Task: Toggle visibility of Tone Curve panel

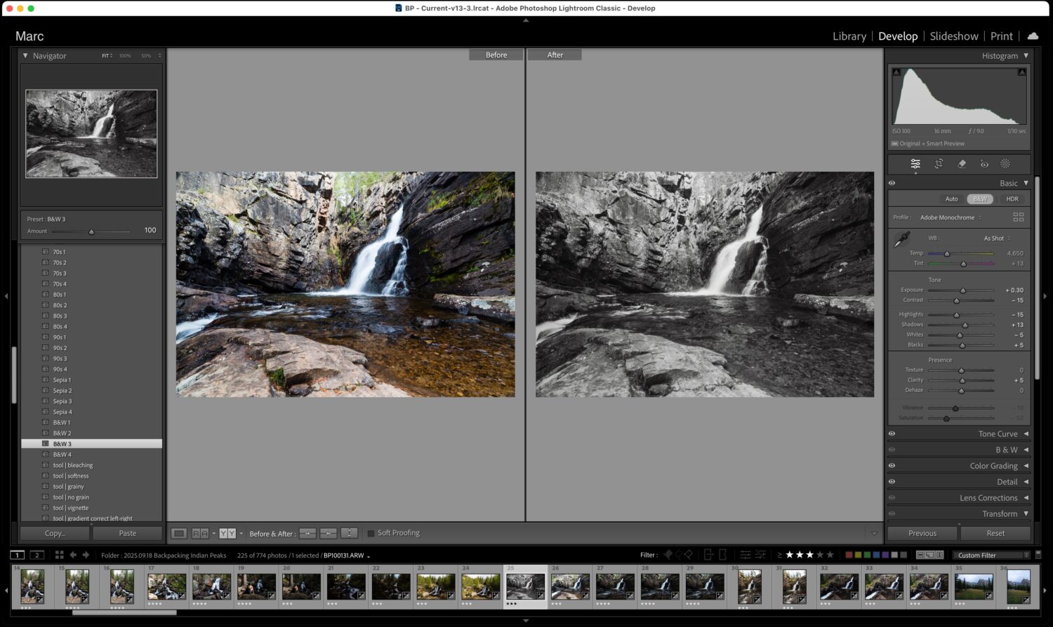Action: 892,434
